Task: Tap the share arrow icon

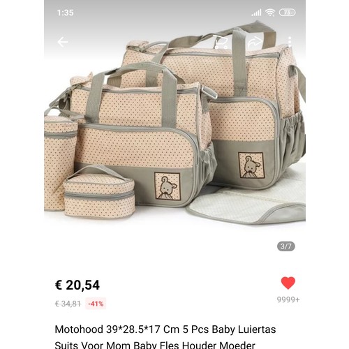Action: 255,42
